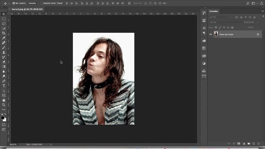Open the Paragraph panel icon
The image size is (265, 149).
204,33
